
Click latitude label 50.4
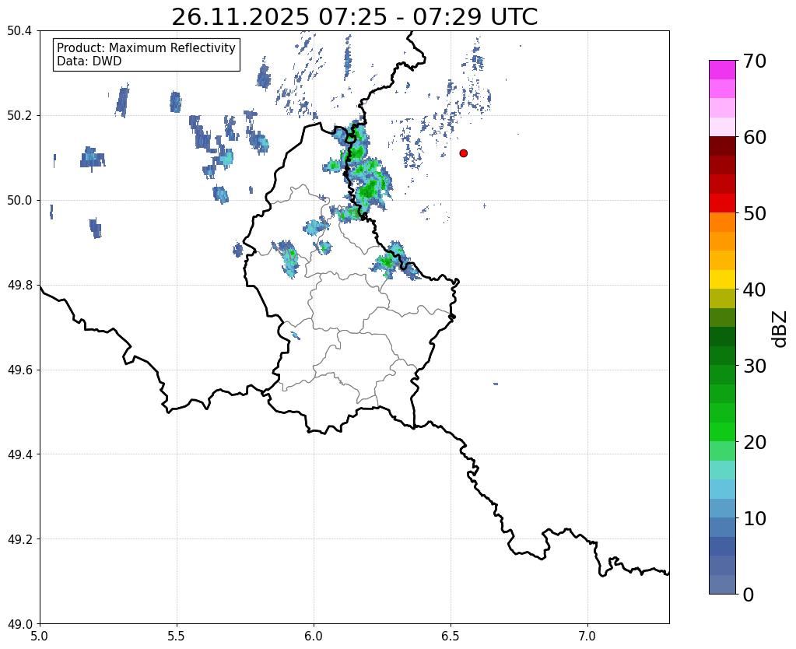[x=19, y=31]
